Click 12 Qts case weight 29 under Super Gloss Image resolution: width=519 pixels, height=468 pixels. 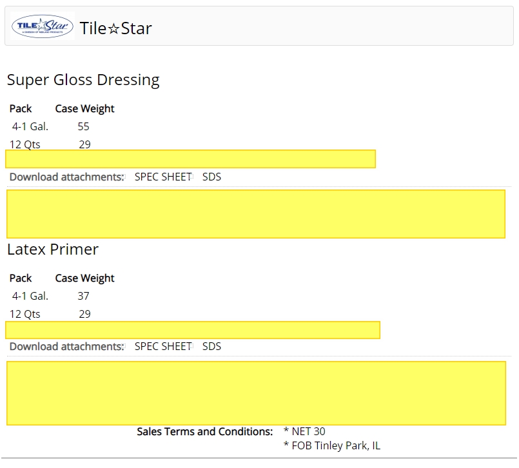[84, 144]
